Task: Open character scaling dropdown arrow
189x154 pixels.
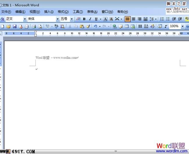Action: tap(122, 19)
